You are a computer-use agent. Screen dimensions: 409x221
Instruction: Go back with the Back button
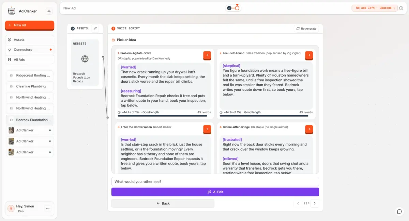[163, 203]
